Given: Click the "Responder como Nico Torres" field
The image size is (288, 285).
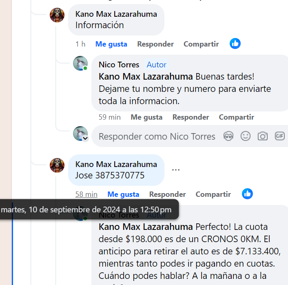Looking at the screenshot, I should 157,136.
